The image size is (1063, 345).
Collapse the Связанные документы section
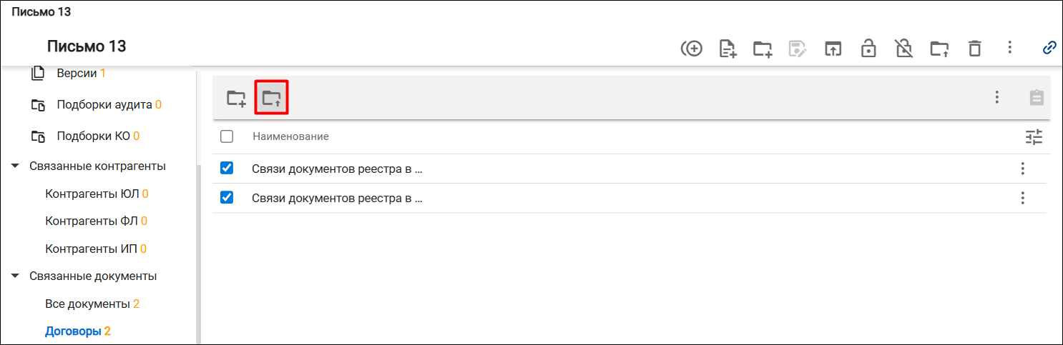[x=15, y=276]
